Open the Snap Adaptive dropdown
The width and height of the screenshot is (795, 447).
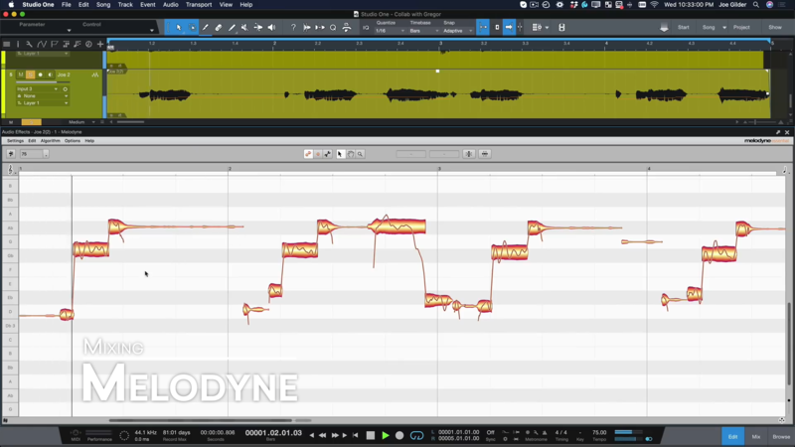point(457,31)
